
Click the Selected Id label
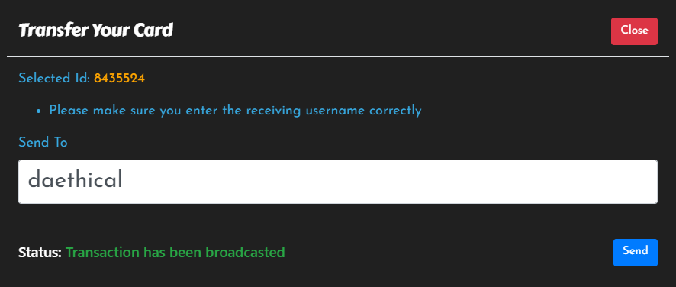coord(54,79)
